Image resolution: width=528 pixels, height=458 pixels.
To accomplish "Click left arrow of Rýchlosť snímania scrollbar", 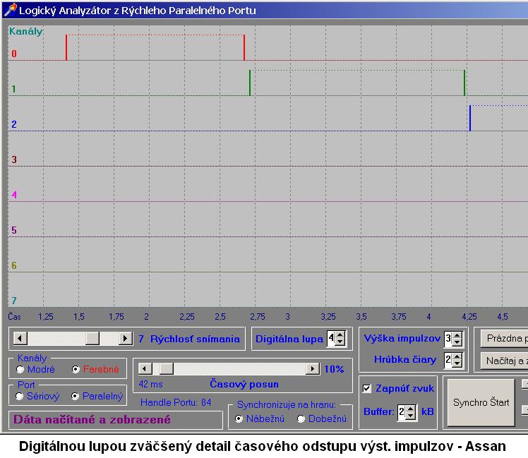I will click(x=19, y=339).
